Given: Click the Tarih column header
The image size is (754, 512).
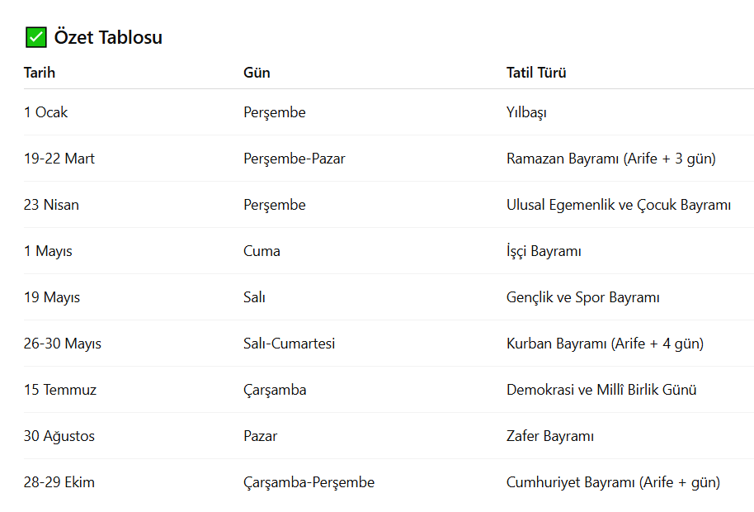Looking at the screenshot, I should pyautogui.click(x=40, y=73).
